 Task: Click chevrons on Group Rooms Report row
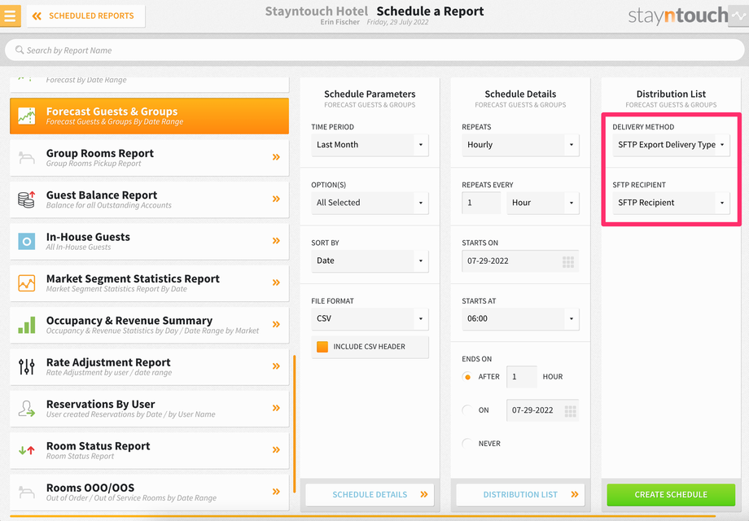coord(276,157)
